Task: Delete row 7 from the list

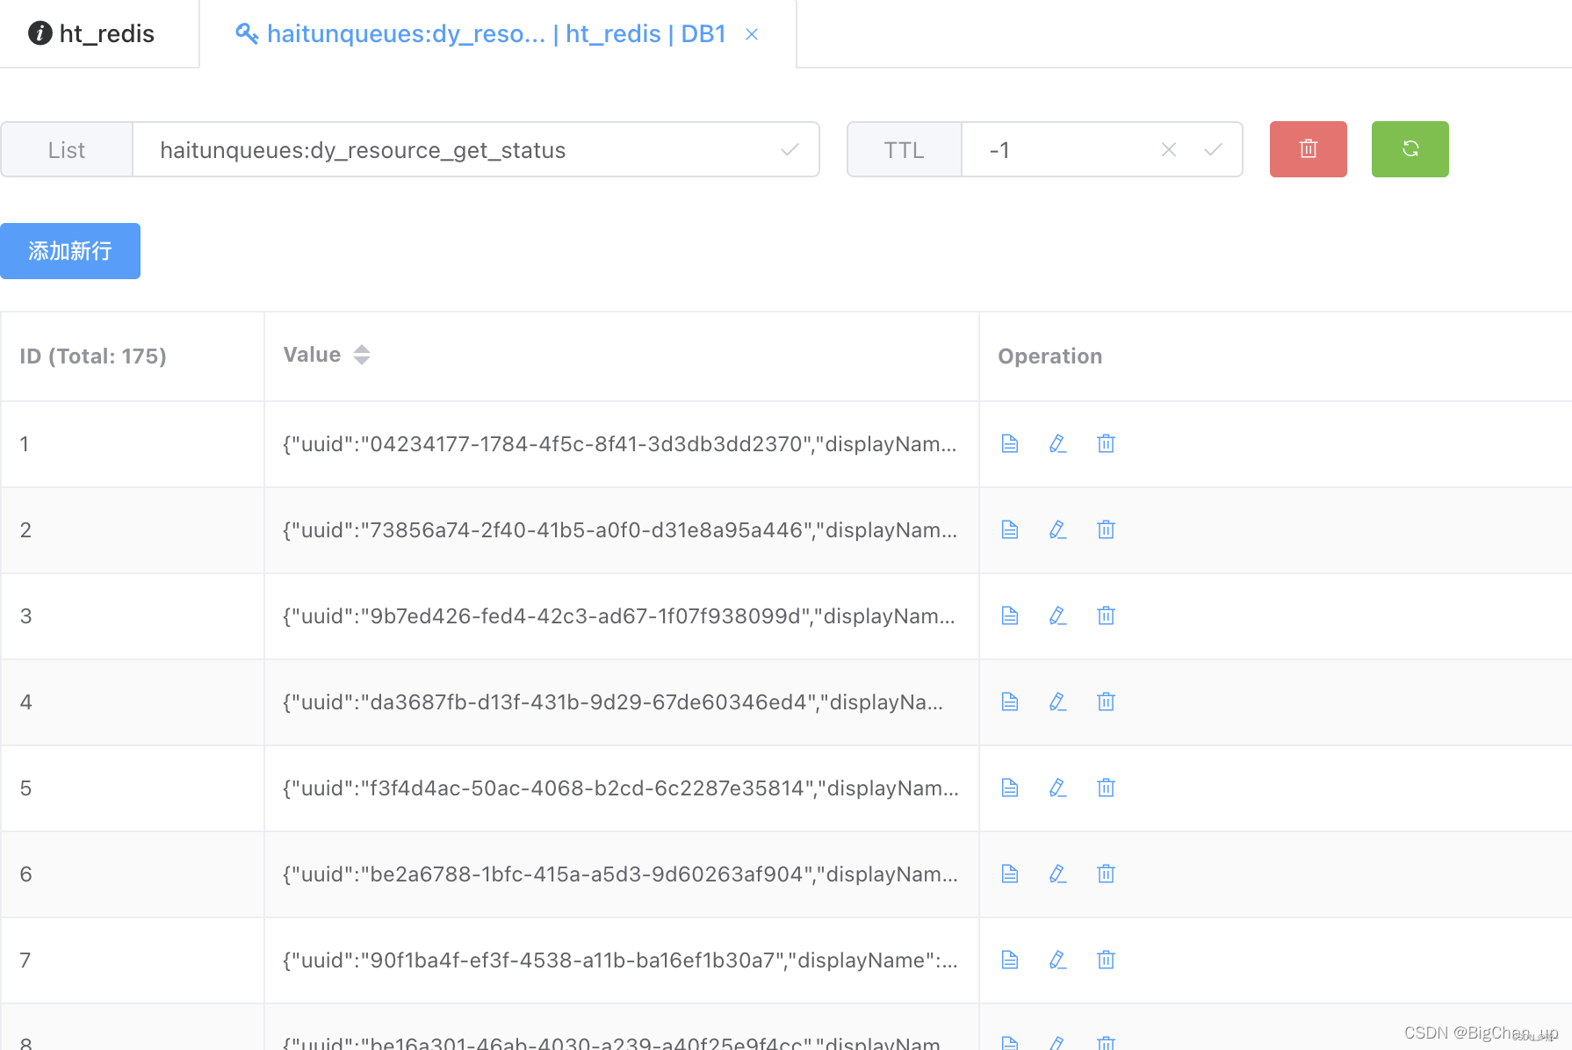Action: (x=1107, y=960)
